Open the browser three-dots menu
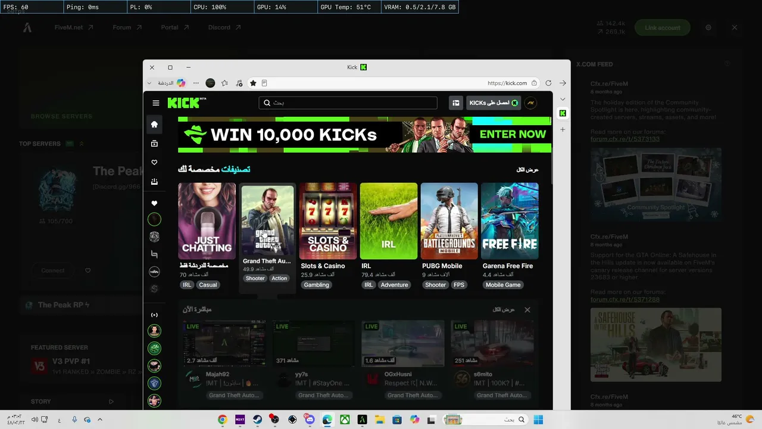Viewport: 762px width, 429px height. click(196, 83)
